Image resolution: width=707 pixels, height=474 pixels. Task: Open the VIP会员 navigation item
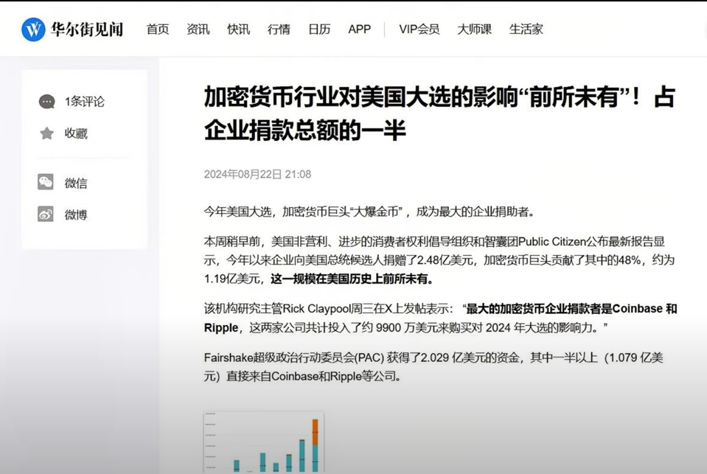click(419, 29)
